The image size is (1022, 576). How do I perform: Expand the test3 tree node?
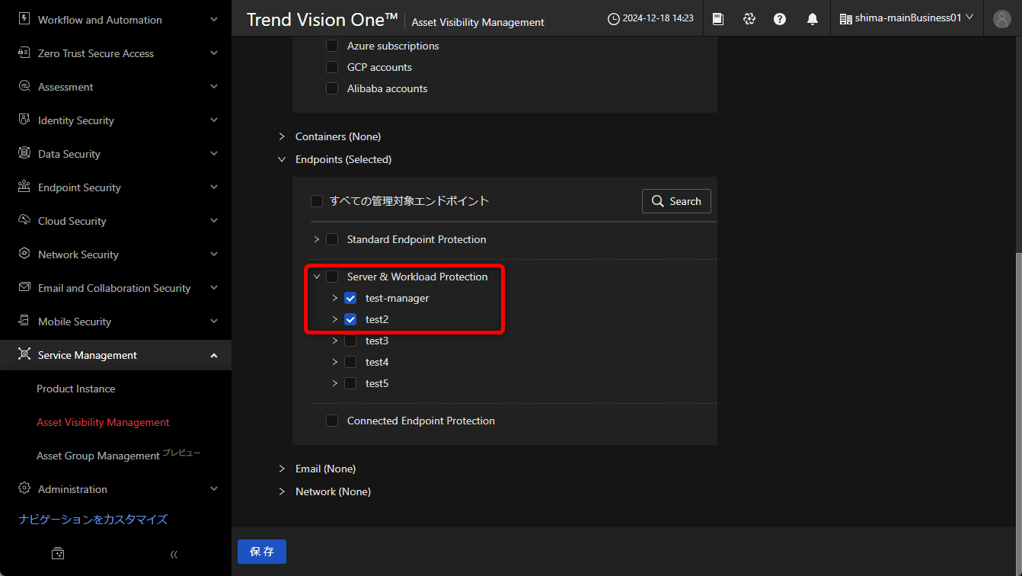335,341
